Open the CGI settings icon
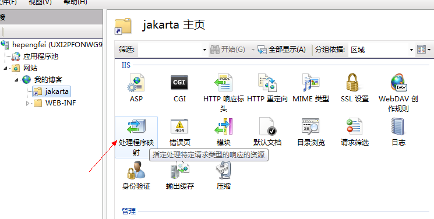The image size is (434, 219). coord(179,83)
